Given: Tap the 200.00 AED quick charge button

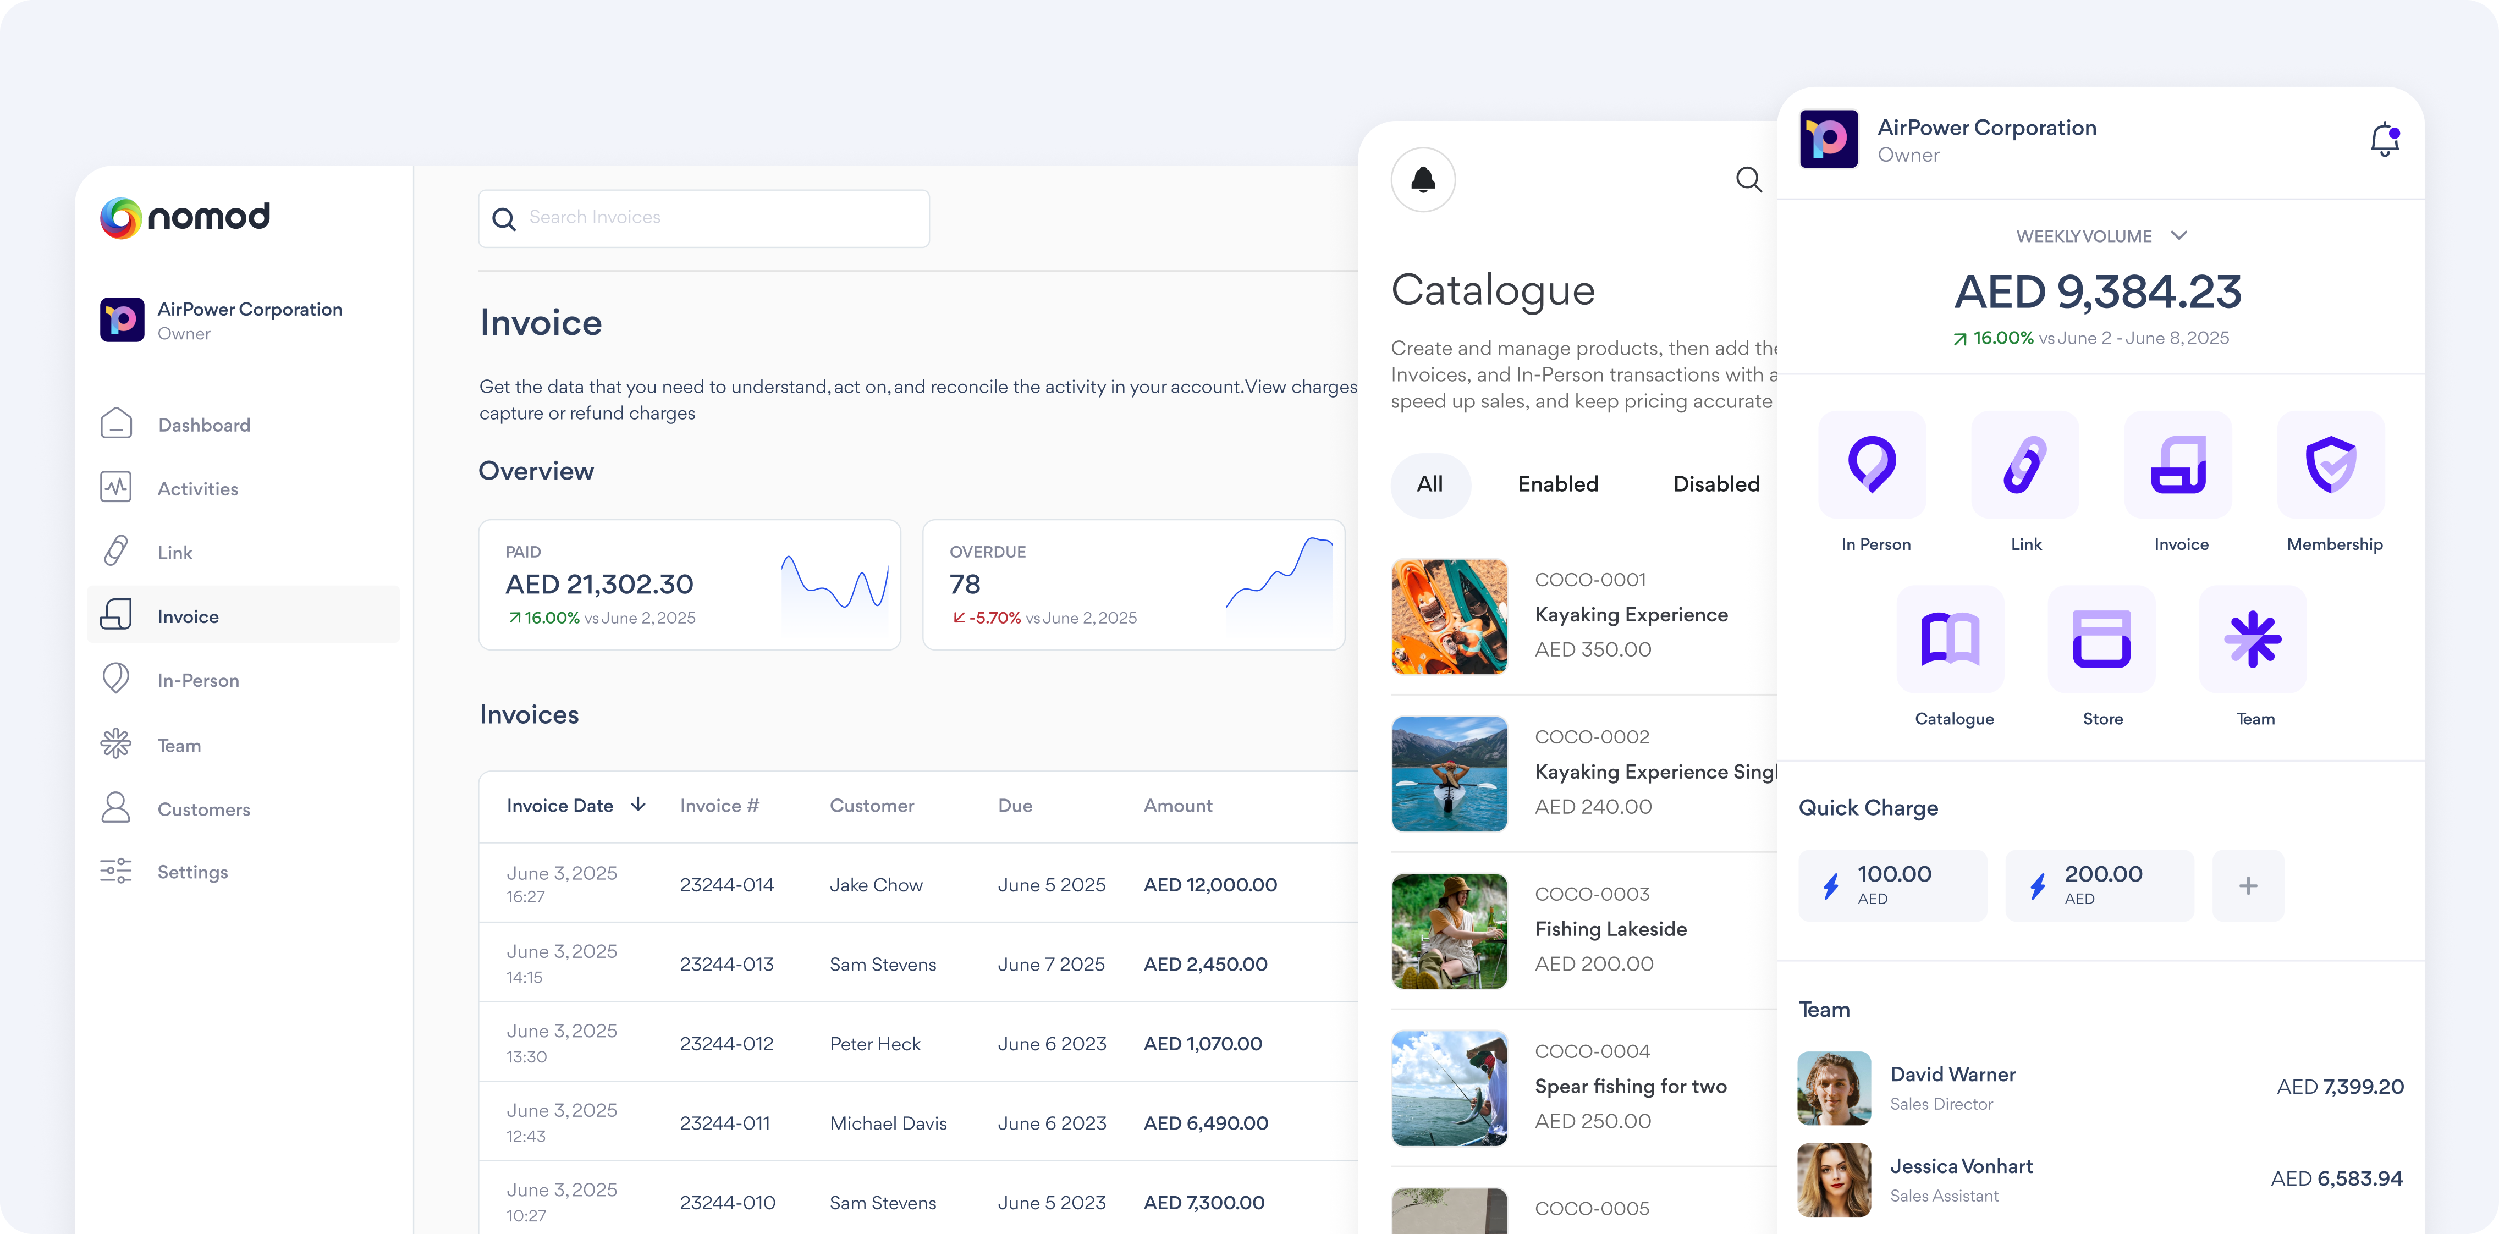Looking at the screenshot, I should point(2100,886).
